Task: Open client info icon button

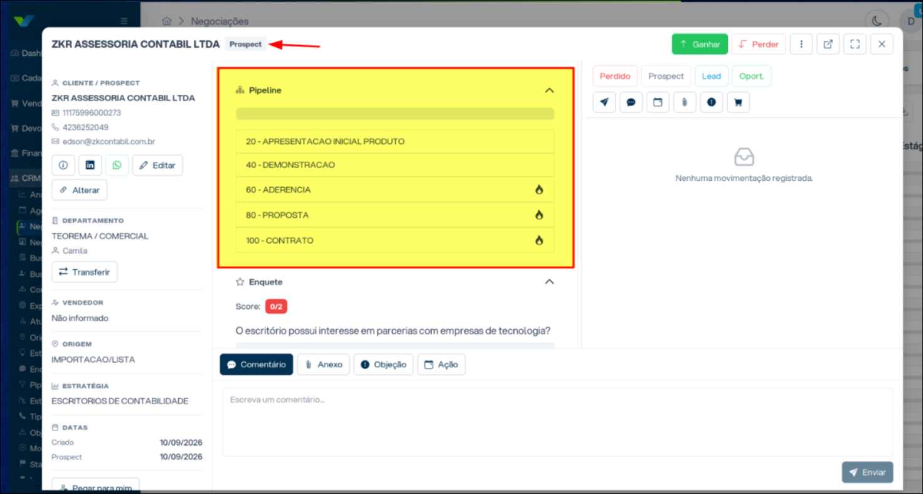Action: coord(63,165)
